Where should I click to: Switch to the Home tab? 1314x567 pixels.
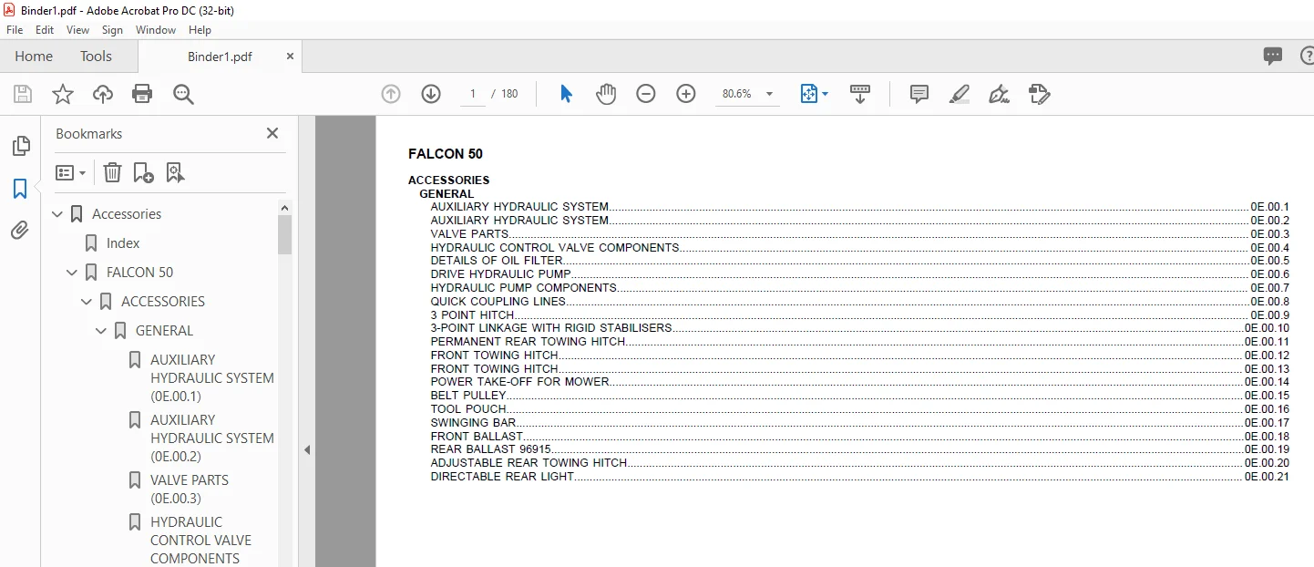34,57
